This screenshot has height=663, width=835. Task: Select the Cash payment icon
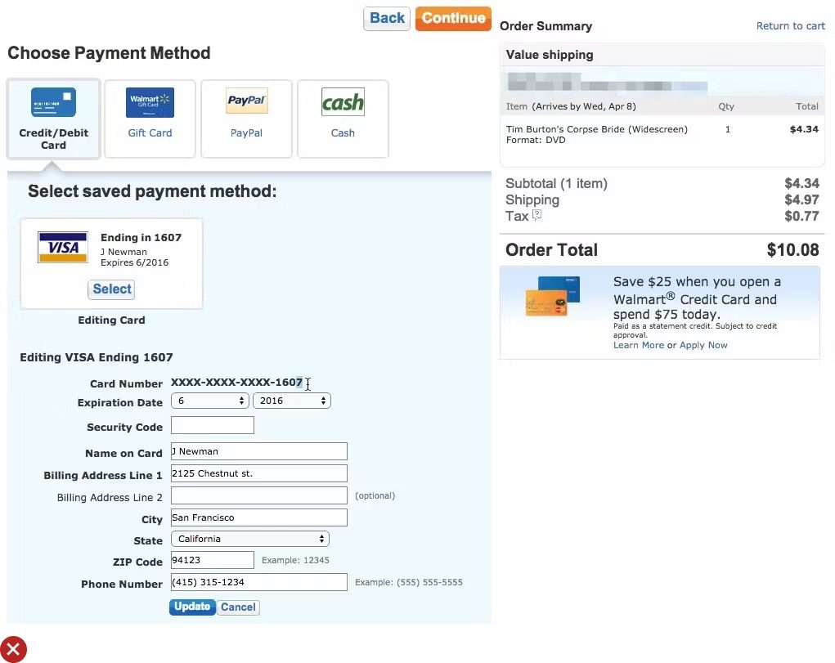(x=343, y=103)
